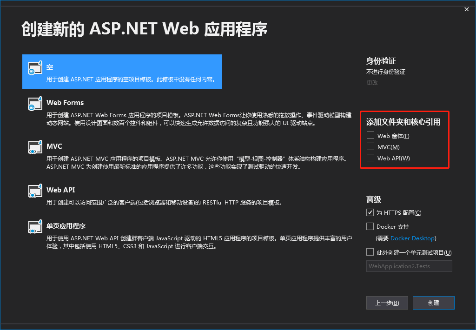
Task: Click the 单页应用程序 template icon
Action: point(35,227)
